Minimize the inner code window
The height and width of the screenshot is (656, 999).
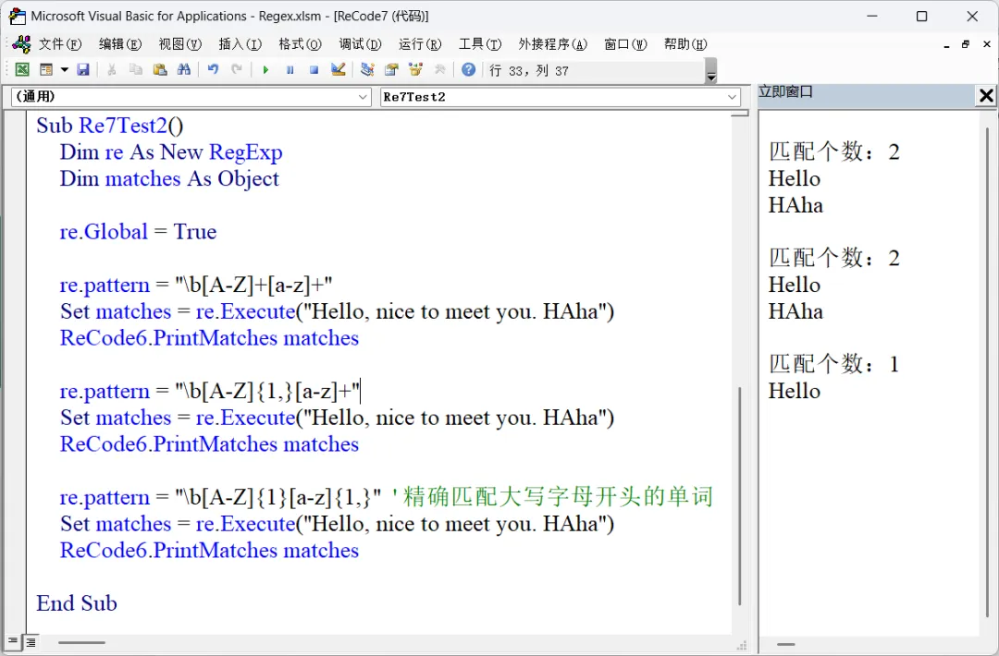[x=947, y=44]
